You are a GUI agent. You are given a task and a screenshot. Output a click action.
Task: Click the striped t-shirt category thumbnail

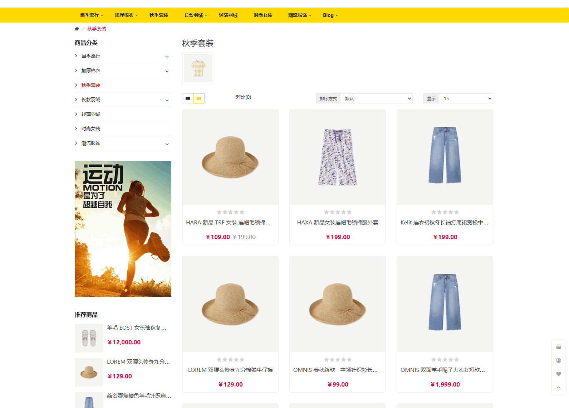point(198,68)
